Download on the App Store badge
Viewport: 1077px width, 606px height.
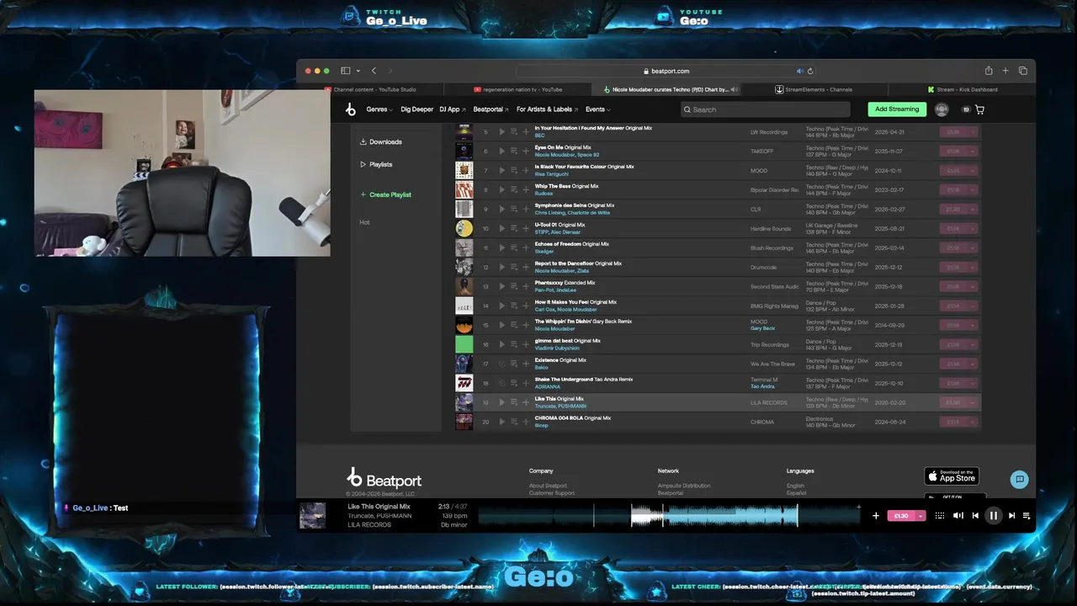coord(952,476)
